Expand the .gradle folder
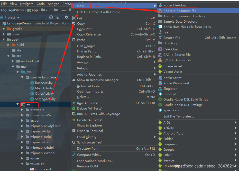 4,29
